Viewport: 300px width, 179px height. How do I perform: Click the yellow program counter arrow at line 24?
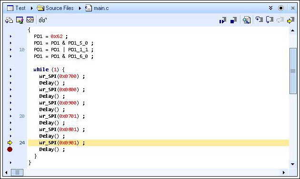10,142
